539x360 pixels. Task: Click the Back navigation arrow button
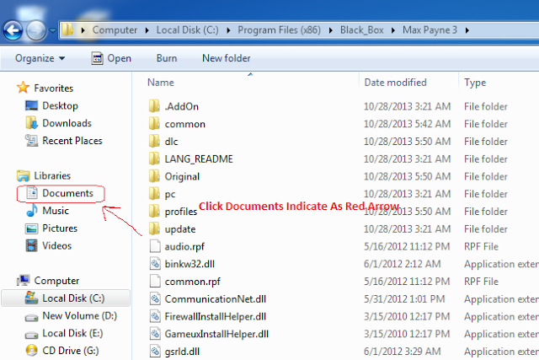(x=13, y=30)
